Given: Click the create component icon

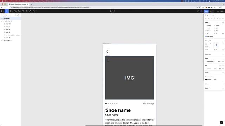Looking at the screenshot, I should (x=111, y=11).
